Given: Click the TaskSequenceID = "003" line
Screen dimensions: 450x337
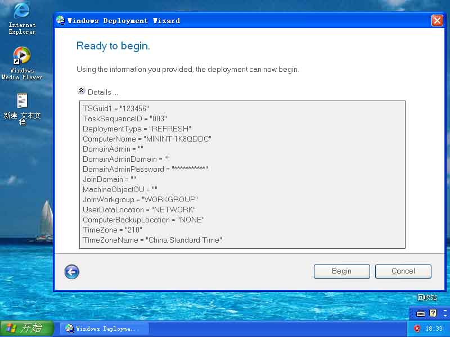Looking at the screenshot, I should [x=124, y=119].
